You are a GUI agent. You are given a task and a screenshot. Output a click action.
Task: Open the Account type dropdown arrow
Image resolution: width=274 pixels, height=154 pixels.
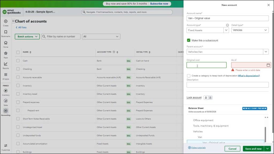226,30
